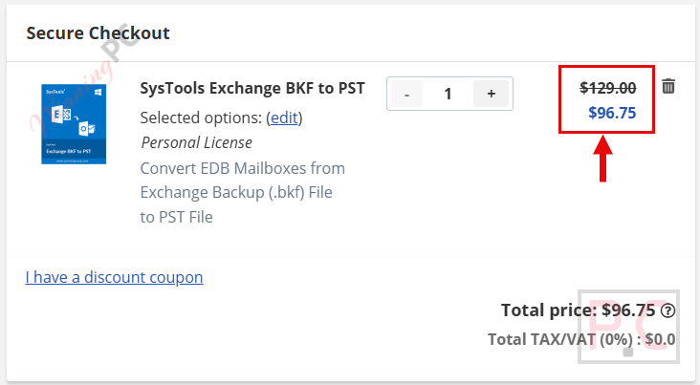Decrease quantity with the minus button

click(406, 94)
